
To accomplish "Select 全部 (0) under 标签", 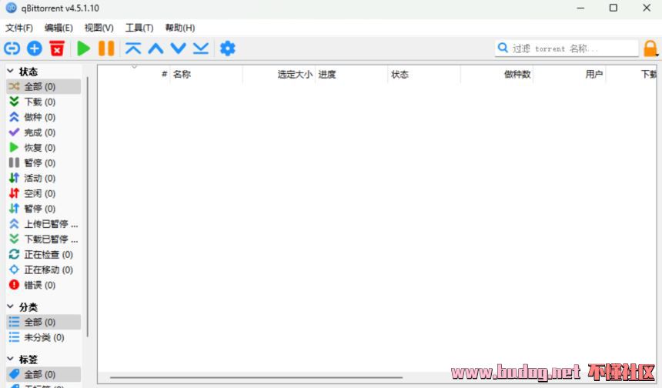I will click(43, 374).
